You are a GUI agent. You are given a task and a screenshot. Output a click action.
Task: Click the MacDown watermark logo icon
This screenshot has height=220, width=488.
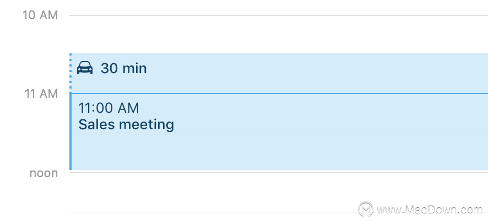click(x=365, y=209)
